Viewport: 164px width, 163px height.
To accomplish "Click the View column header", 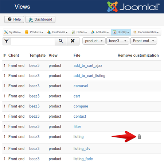I will (x=53, y=55).
